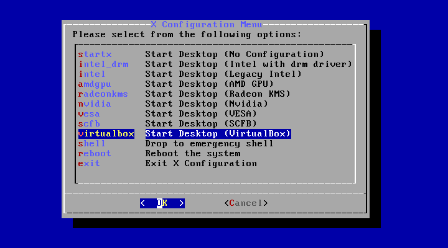This screenshot has width=448, height=248.
Task: Select the legacy intel entry
Action: [92, 74]
